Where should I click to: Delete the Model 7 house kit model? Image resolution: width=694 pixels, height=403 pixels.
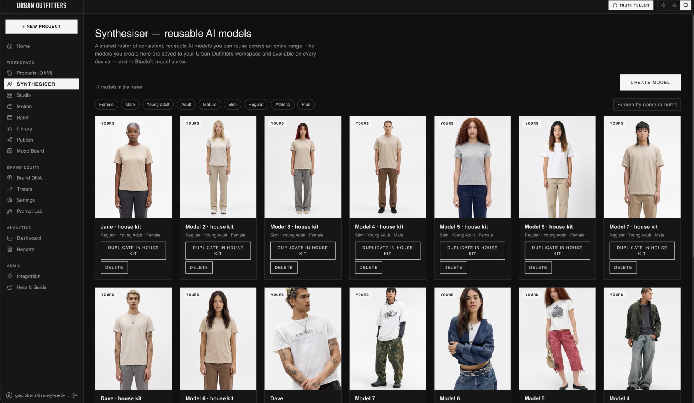pos(623,268)
